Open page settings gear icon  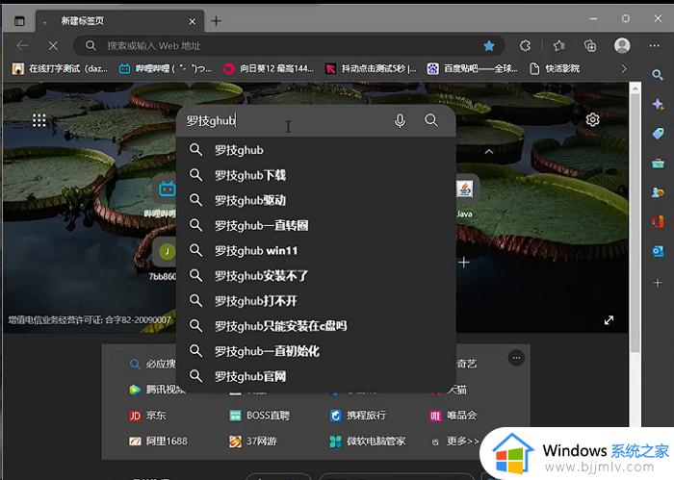point(593,120)
